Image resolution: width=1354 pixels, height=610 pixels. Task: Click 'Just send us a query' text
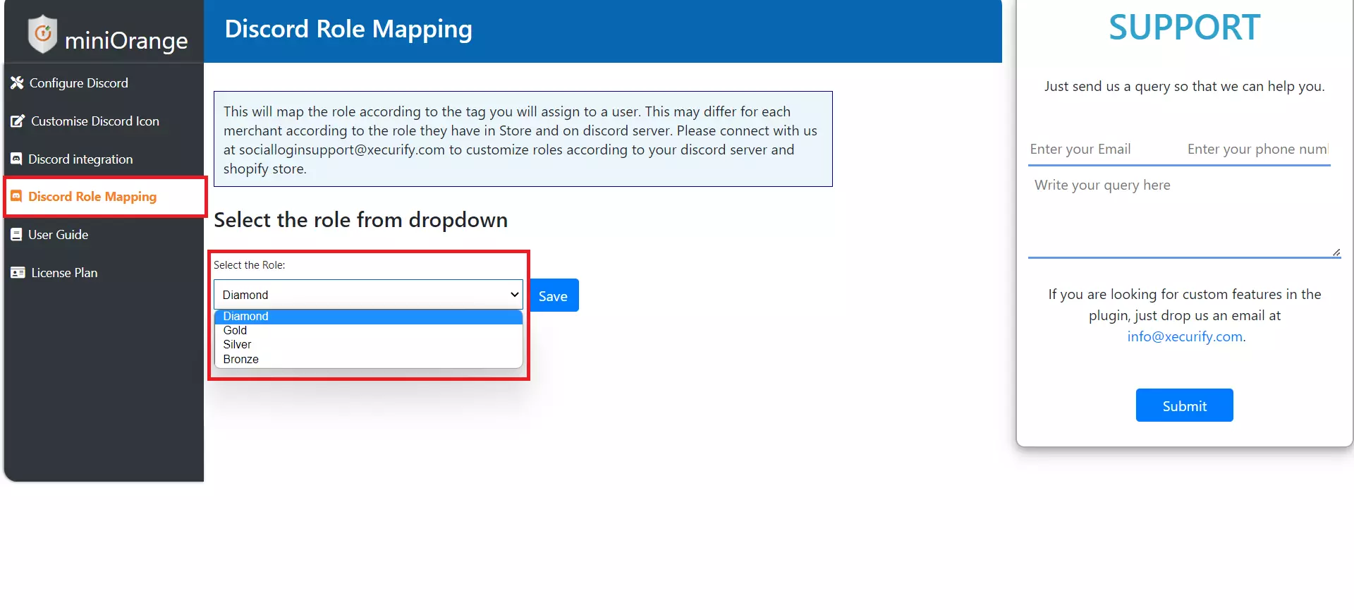1184,87
